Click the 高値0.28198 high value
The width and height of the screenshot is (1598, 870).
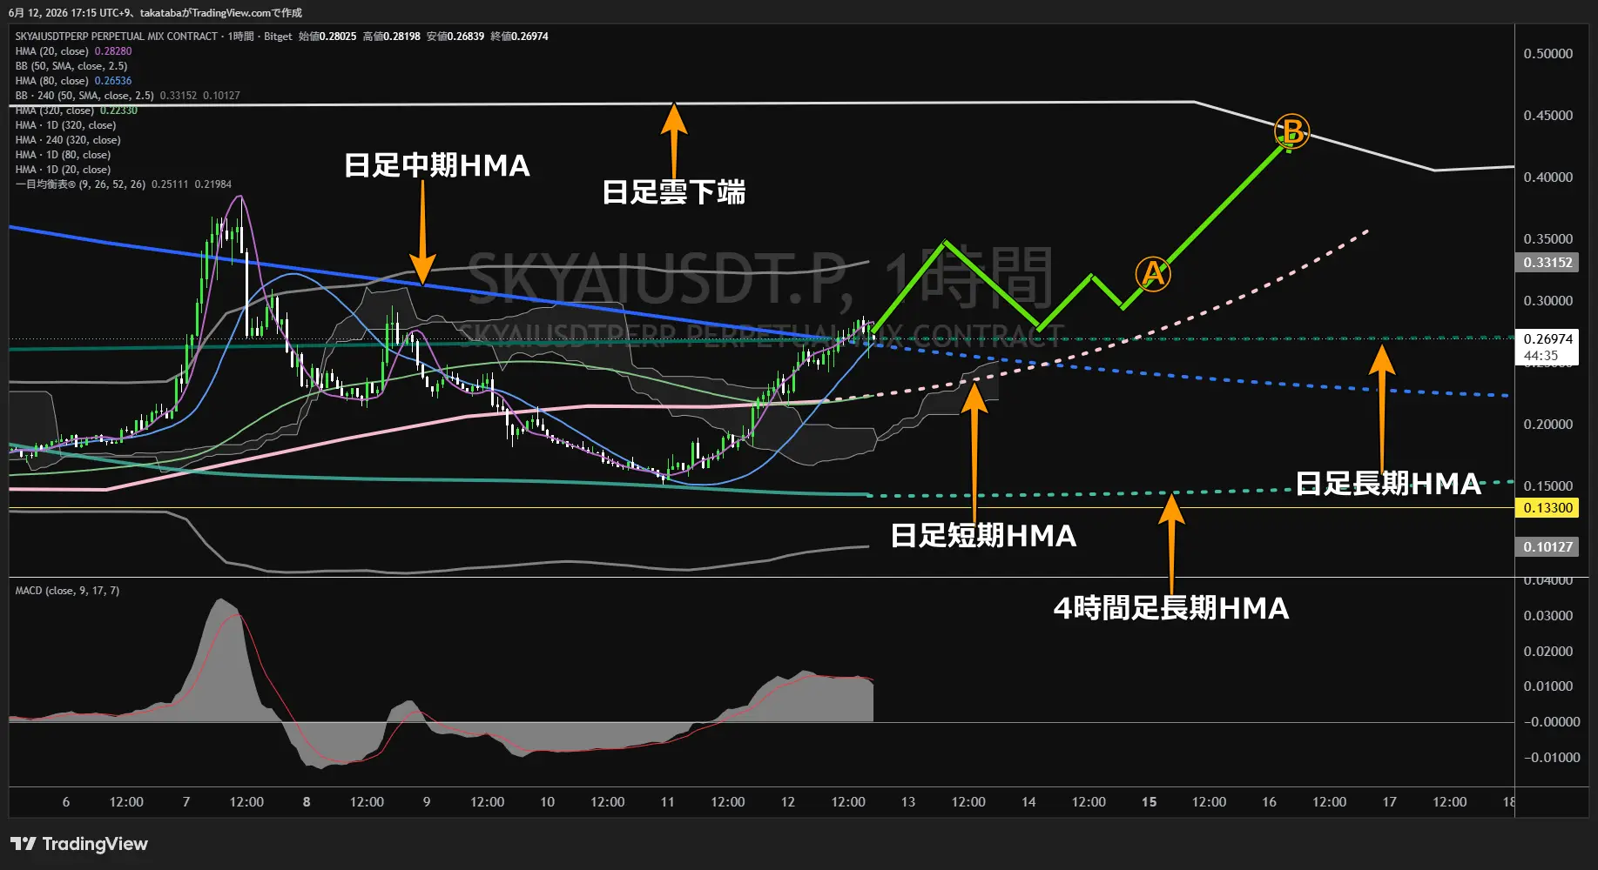pos(392,37)
